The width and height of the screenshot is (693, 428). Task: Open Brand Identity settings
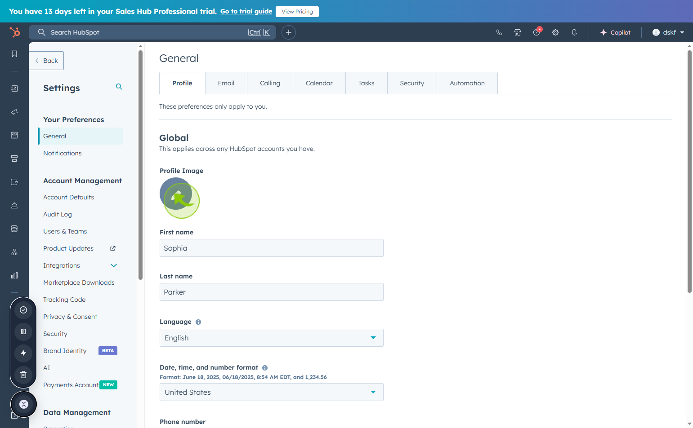pos(65,351)
